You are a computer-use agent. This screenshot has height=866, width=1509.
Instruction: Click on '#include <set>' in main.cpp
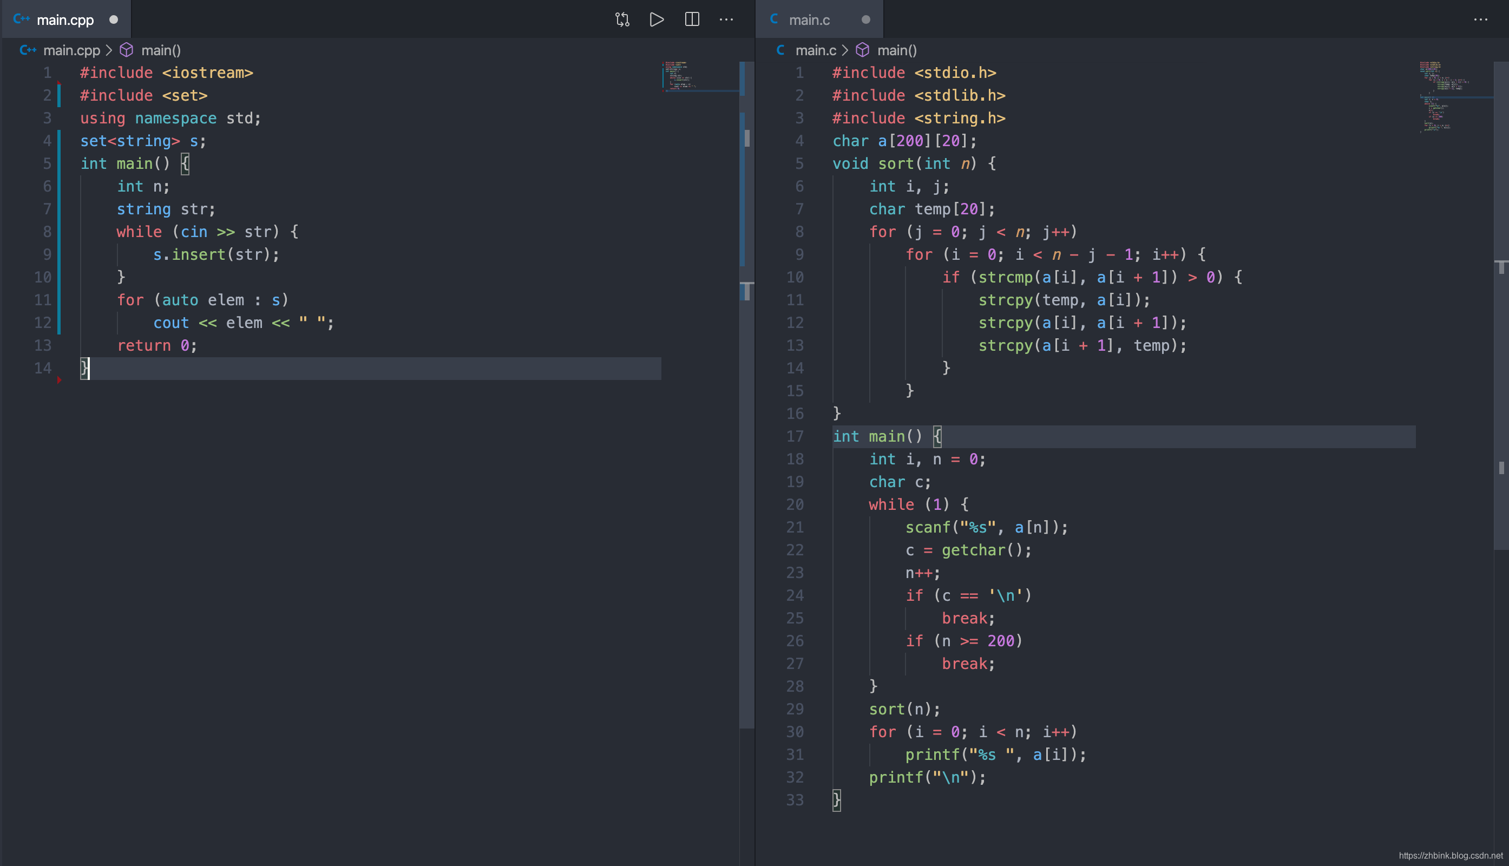pos(144,96)
